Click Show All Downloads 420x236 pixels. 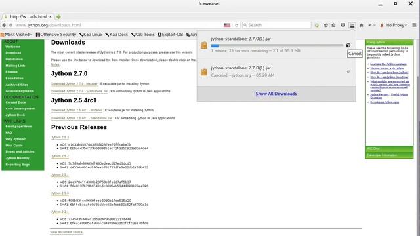(276, 94)
